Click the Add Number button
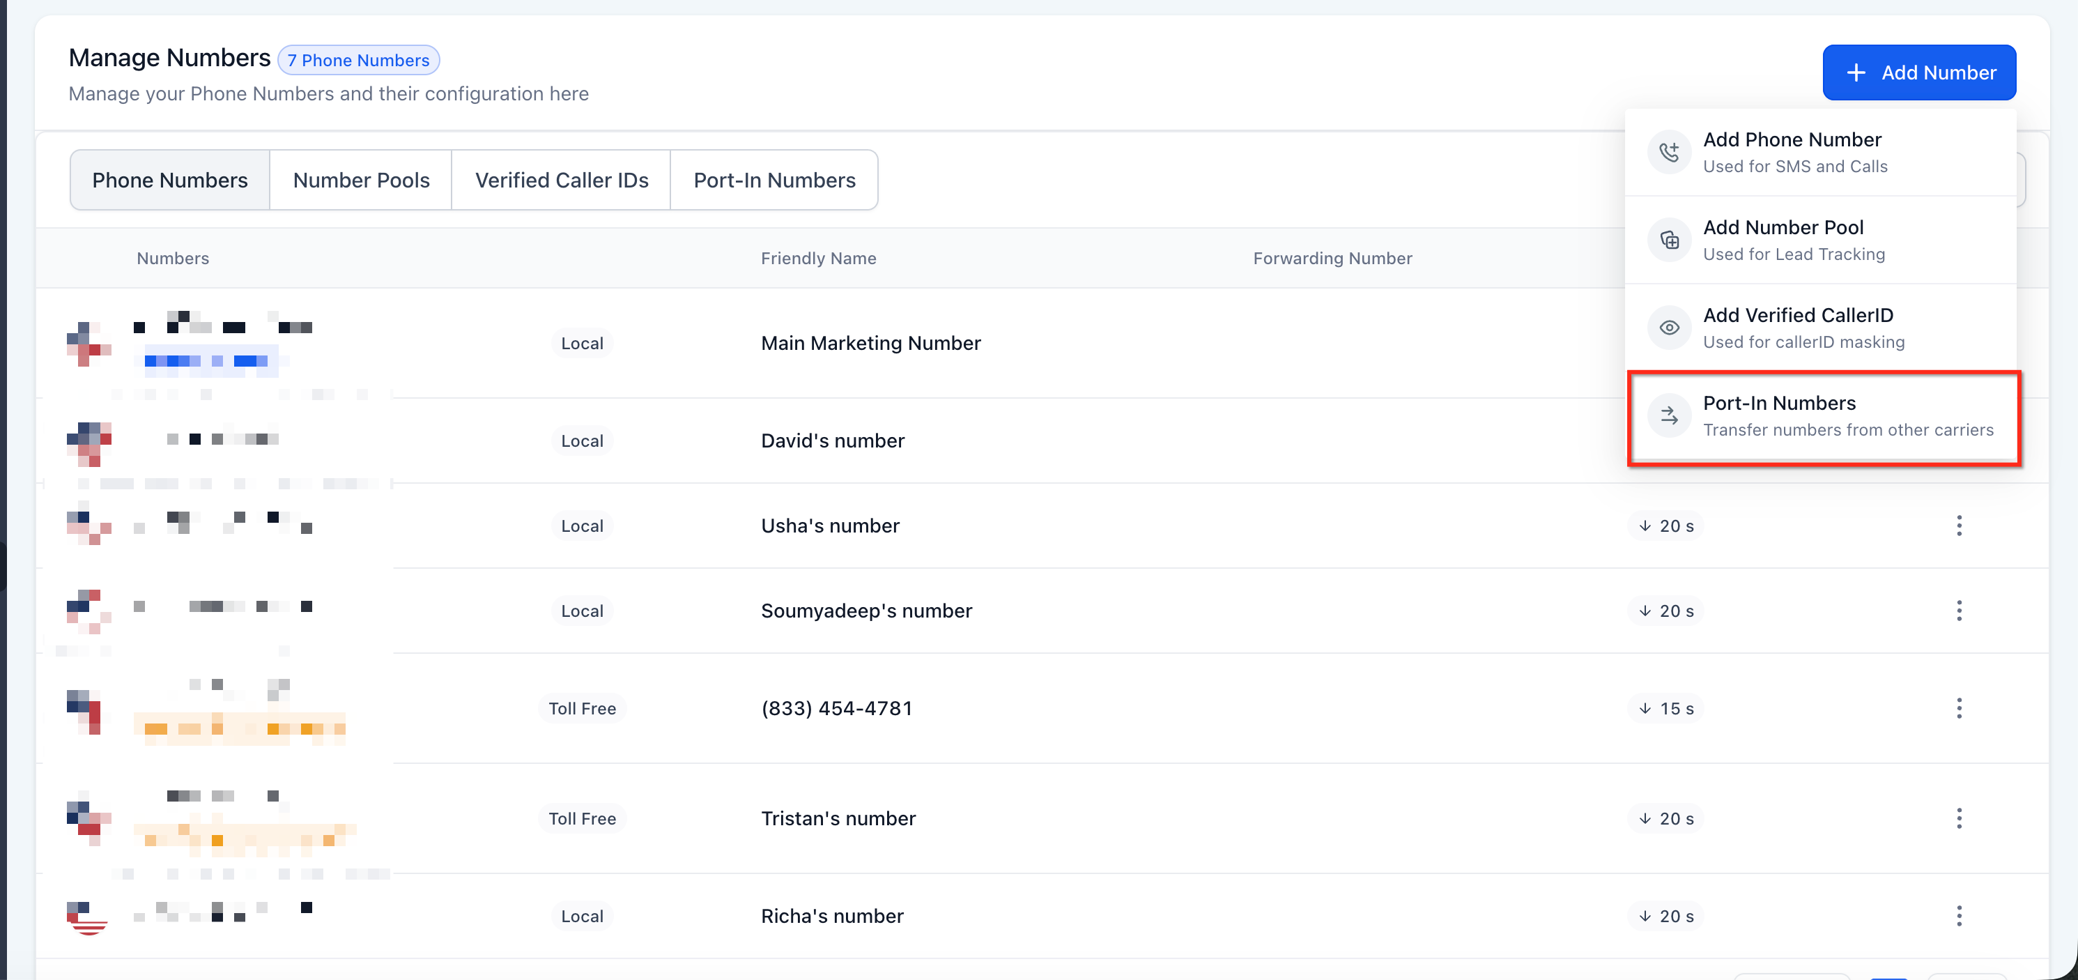Viewport: 2078px width, 980px height. coord(1918,72)
